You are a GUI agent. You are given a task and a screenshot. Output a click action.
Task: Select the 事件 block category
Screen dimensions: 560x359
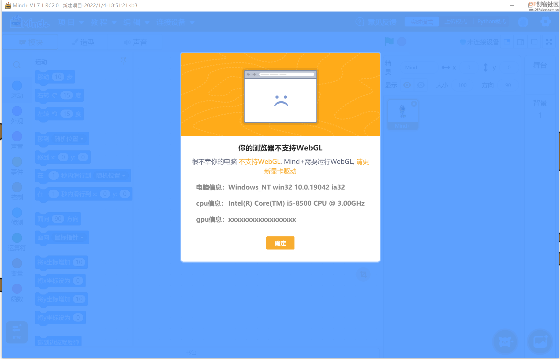pyautogui.click(x=17, y=166)
